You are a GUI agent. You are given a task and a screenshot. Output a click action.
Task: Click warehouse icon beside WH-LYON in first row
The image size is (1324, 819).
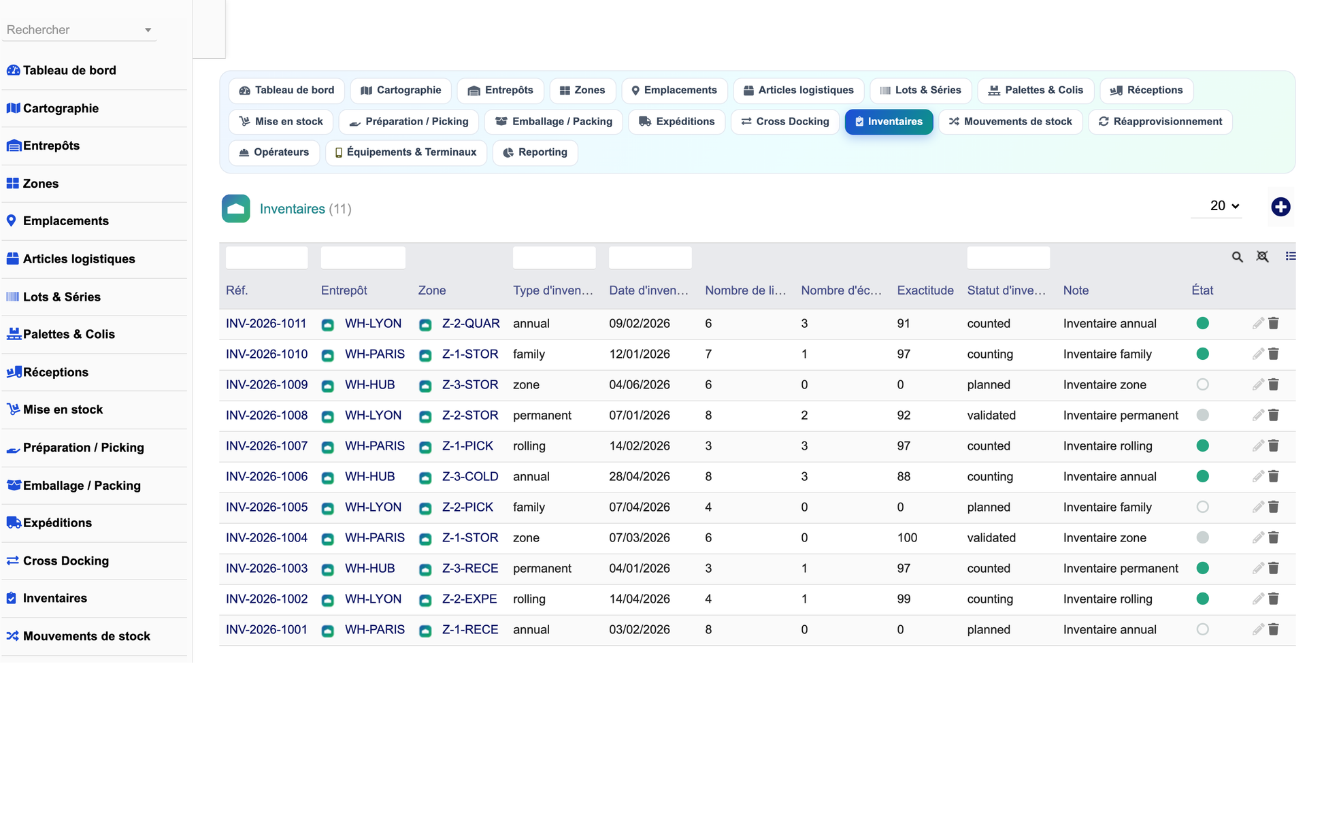coord(328,324)
